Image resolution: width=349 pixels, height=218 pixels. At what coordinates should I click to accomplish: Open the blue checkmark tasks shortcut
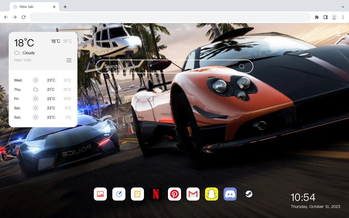click(x=119, y=194)
